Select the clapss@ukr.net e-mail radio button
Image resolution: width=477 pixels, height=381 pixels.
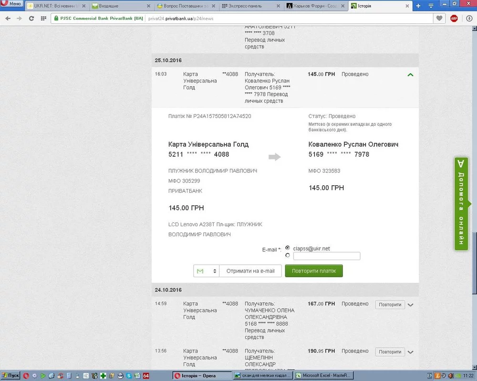coord(288,248)
